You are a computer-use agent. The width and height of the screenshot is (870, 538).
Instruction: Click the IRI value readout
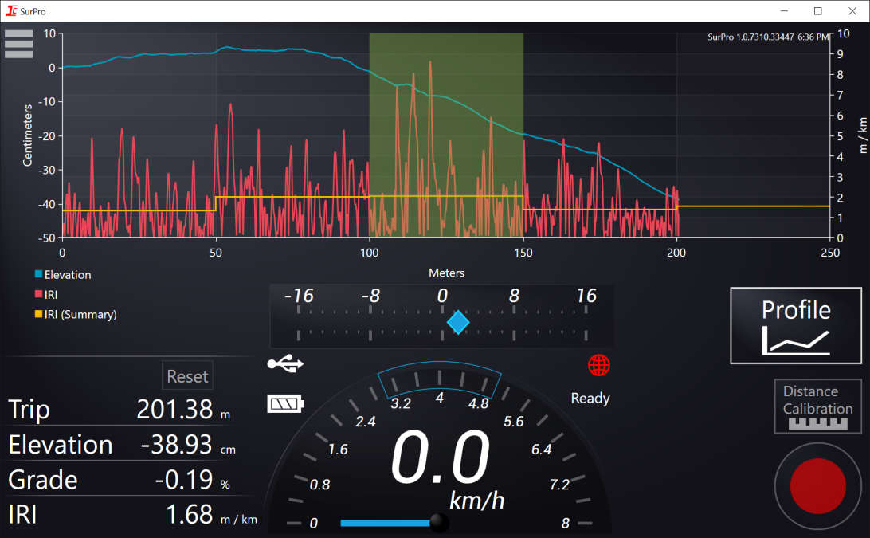pyautogui.click(x=189, y=515)
